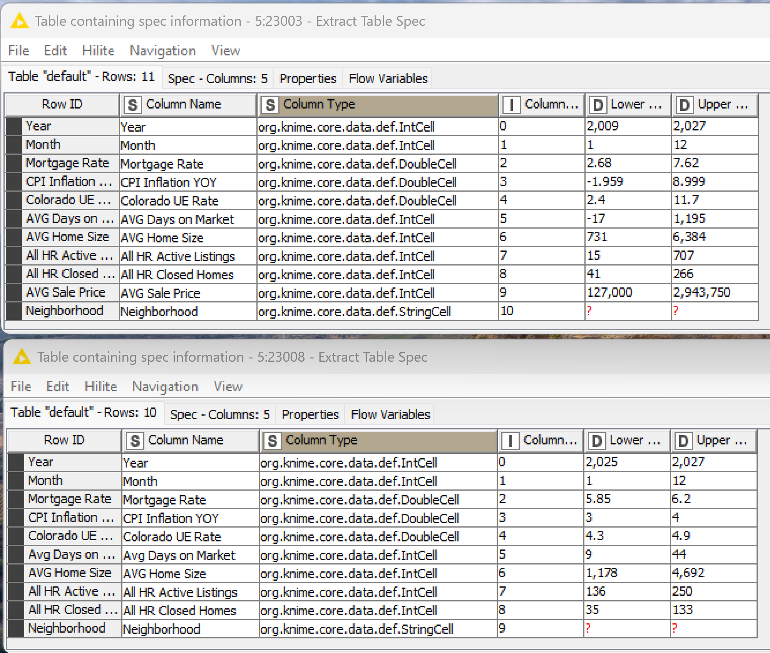Image resolution: width=770 pixels, height=653 pixels.
Task: Click the S type icon of Column Type header in top table
Action: tap(270, 105)
